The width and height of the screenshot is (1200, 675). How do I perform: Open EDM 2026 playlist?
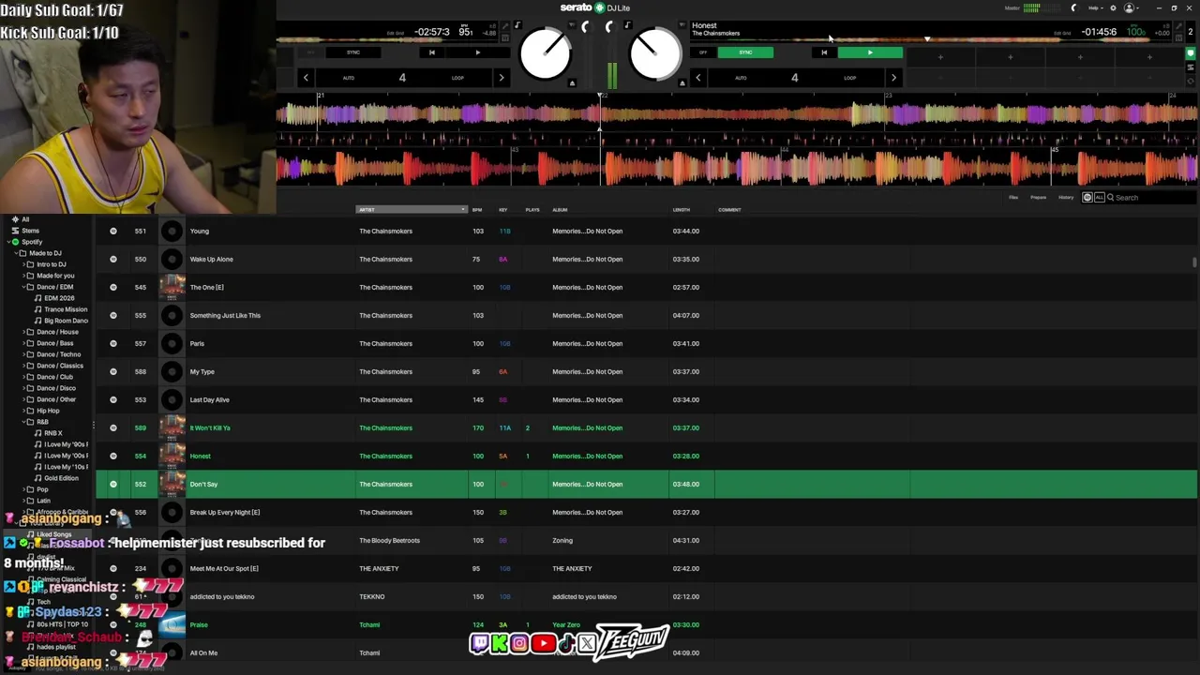(59, 298)
